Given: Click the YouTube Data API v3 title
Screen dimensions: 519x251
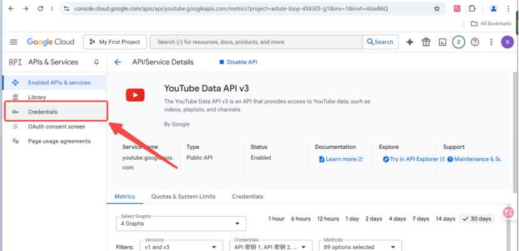Looking at the screenshot, I should pyautogui.click(x=206, y=88).
